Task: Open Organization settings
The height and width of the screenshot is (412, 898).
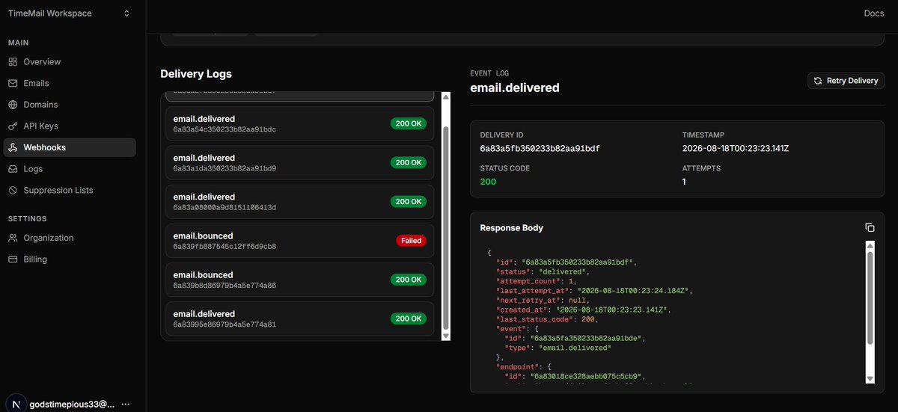Action: 70,238
